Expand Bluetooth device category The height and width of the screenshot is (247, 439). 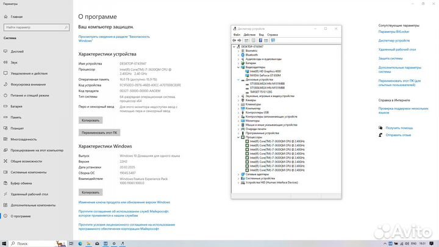tap(238, 55)
